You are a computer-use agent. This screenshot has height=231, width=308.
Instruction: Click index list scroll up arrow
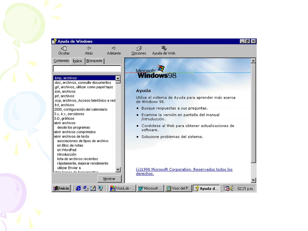coord(118,78)
